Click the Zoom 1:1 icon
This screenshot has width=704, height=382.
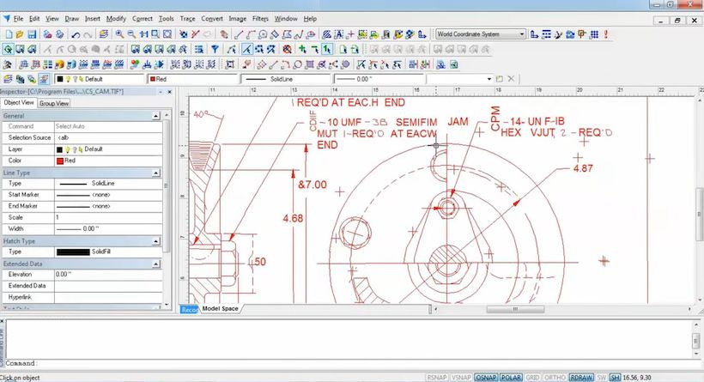(143, 34)
